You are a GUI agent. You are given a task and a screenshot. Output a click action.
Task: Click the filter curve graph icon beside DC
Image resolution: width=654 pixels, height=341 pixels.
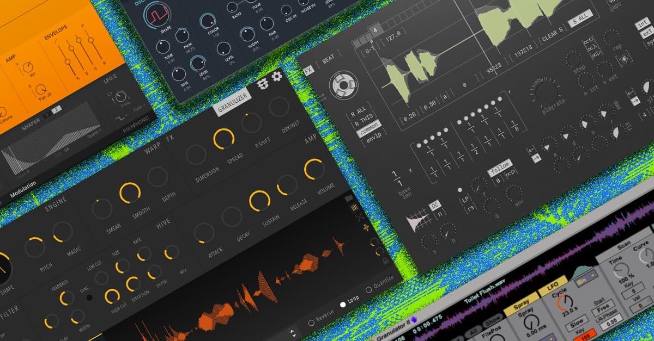(418, 222)
